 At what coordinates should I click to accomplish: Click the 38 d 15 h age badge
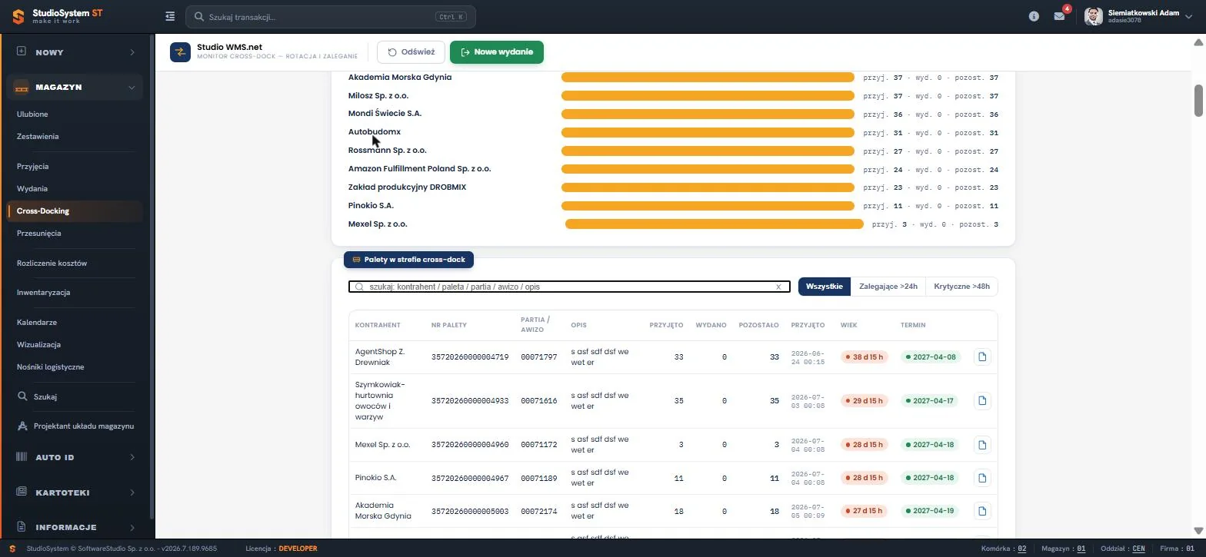pyautogui.click(x=865, y=357)
